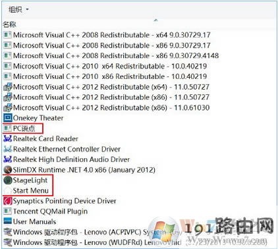This screenshot has height=249, width=278.
Task: Click the Realtek Ethernet Controller Driver icon
Action: point(8,149)
